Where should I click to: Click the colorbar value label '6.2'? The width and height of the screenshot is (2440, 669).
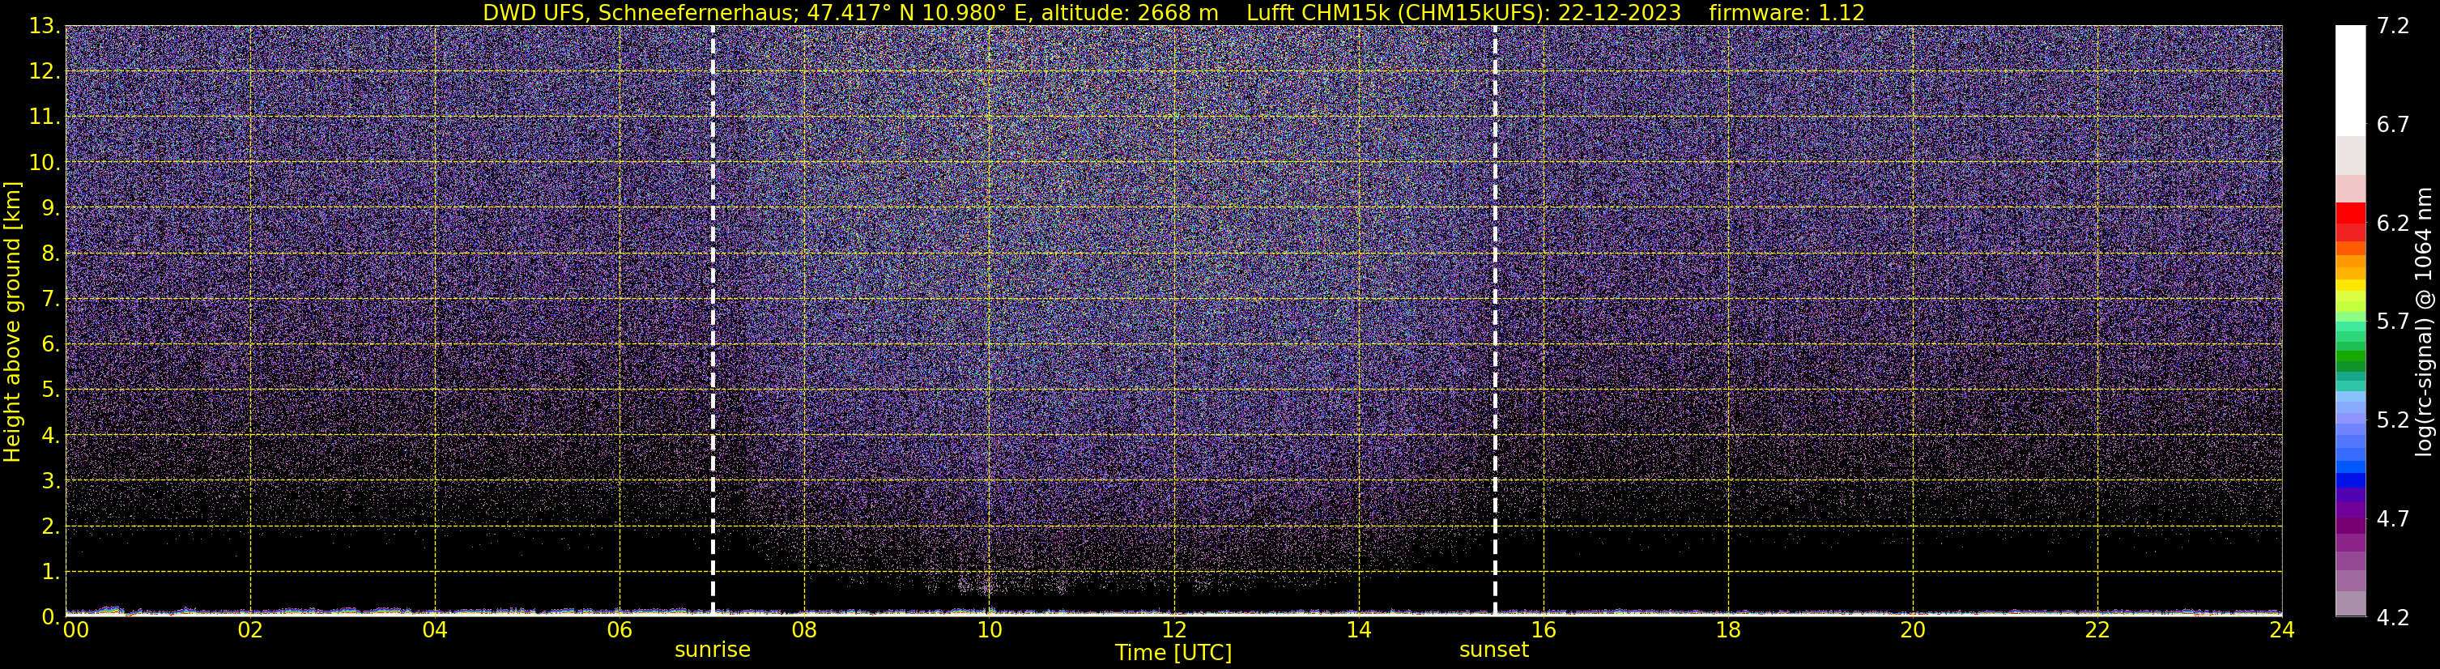click(2393, 224)
